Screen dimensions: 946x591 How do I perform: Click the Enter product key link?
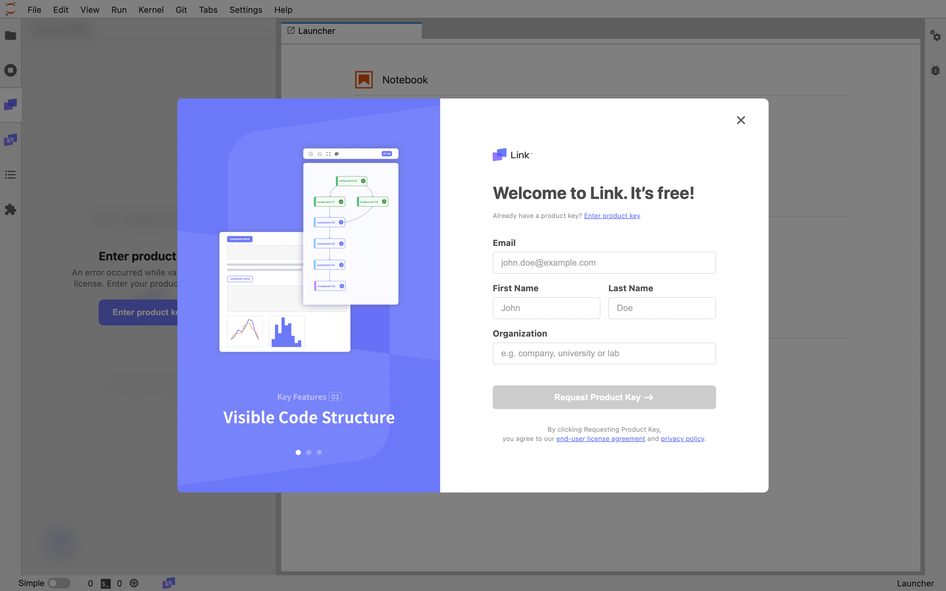click(612, 216)
